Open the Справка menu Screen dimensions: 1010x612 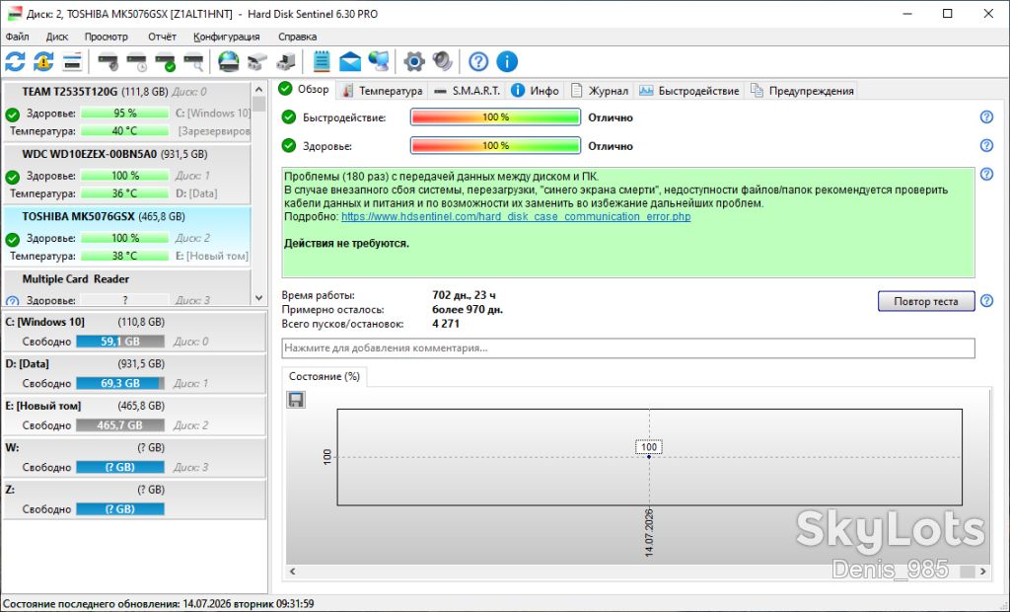click(x=298, y=37)
